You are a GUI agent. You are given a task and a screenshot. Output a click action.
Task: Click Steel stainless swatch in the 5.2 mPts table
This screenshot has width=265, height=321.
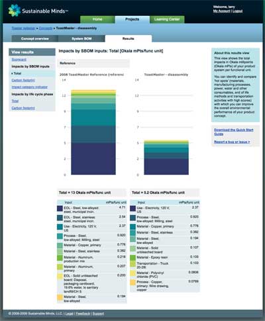tap(132, 233)
